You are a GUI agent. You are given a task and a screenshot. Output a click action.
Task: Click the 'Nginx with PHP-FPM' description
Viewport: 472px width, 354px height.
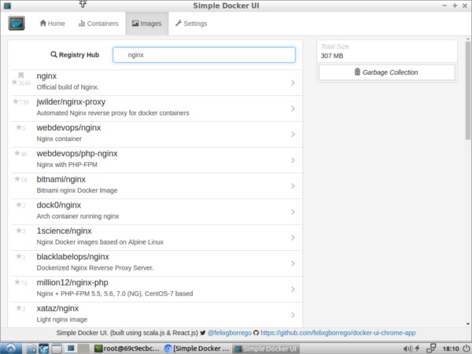point(67,164)
